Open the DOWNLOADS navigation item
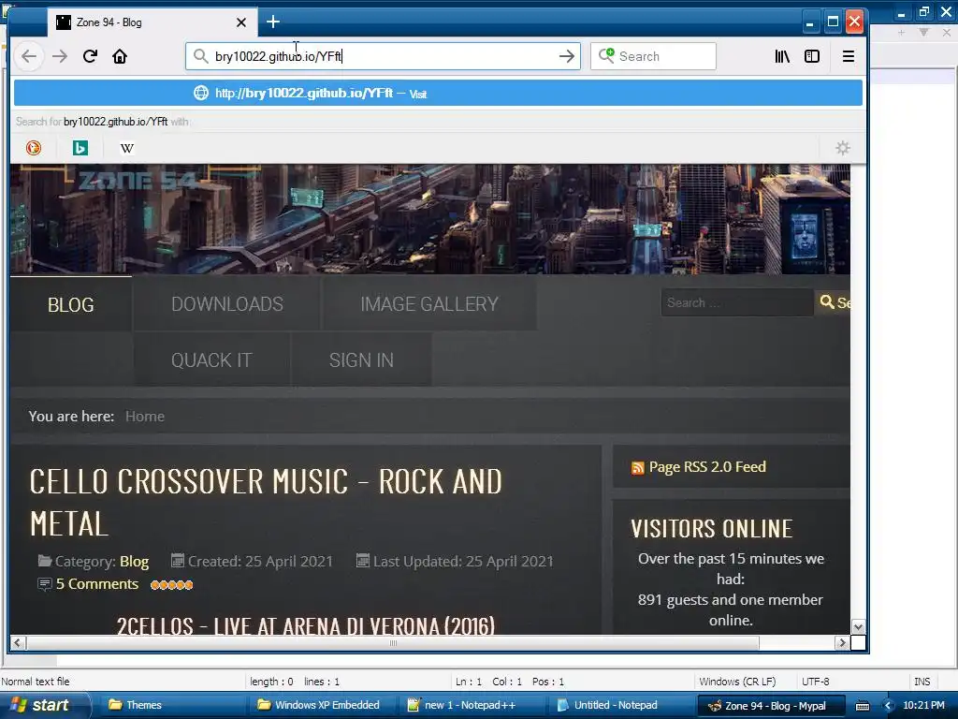 point(227,304)
